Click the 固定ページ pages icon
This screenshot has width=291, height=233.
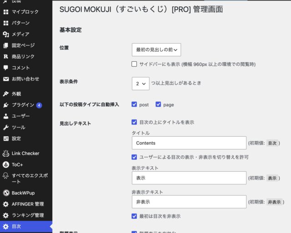pos(6,45)
